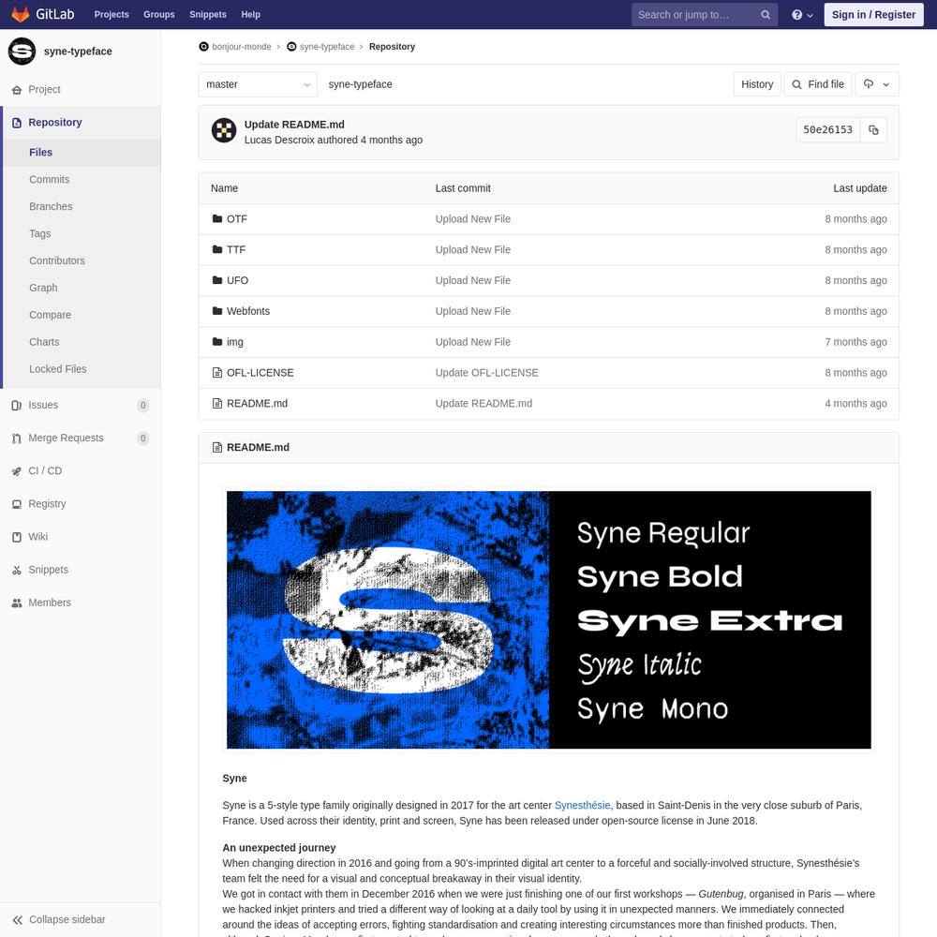937x937 pixels.
Task: Open Charts in repository submenu
Action: pos(44,342)
